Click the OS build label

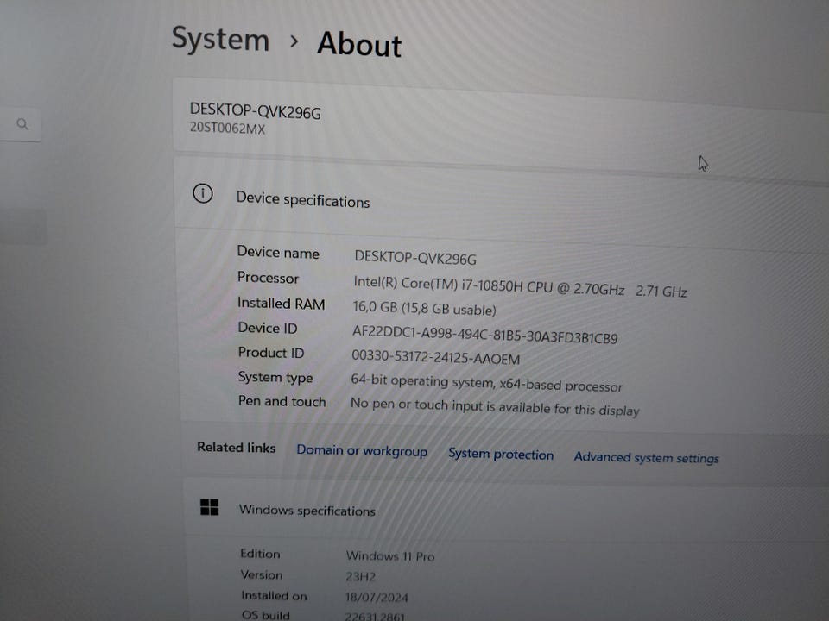[x=266, y=615]
